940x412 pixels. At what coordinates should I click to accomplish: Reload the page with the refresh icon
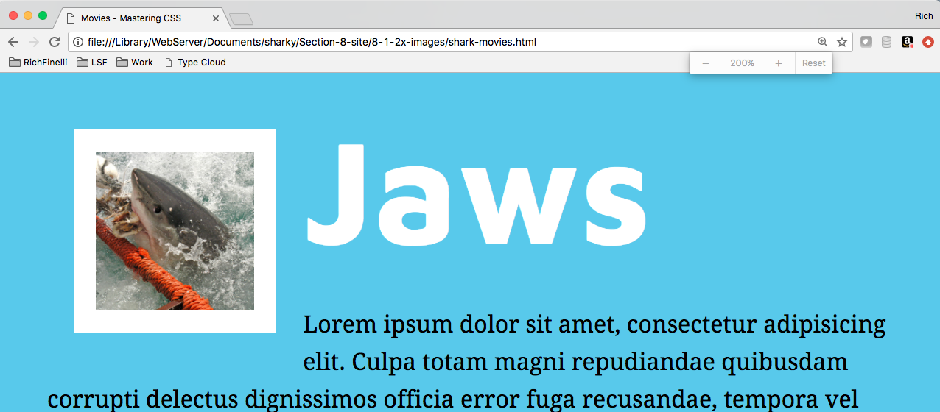(54, 42)
